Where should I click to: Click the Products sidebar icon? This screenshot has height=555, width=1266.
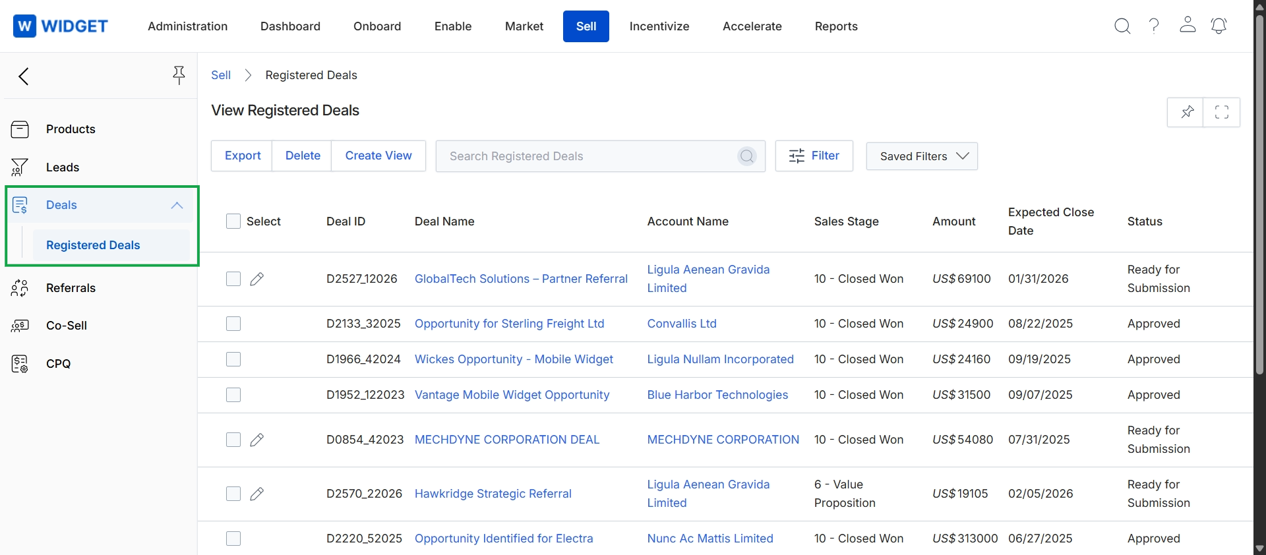(x=20, y=129)
